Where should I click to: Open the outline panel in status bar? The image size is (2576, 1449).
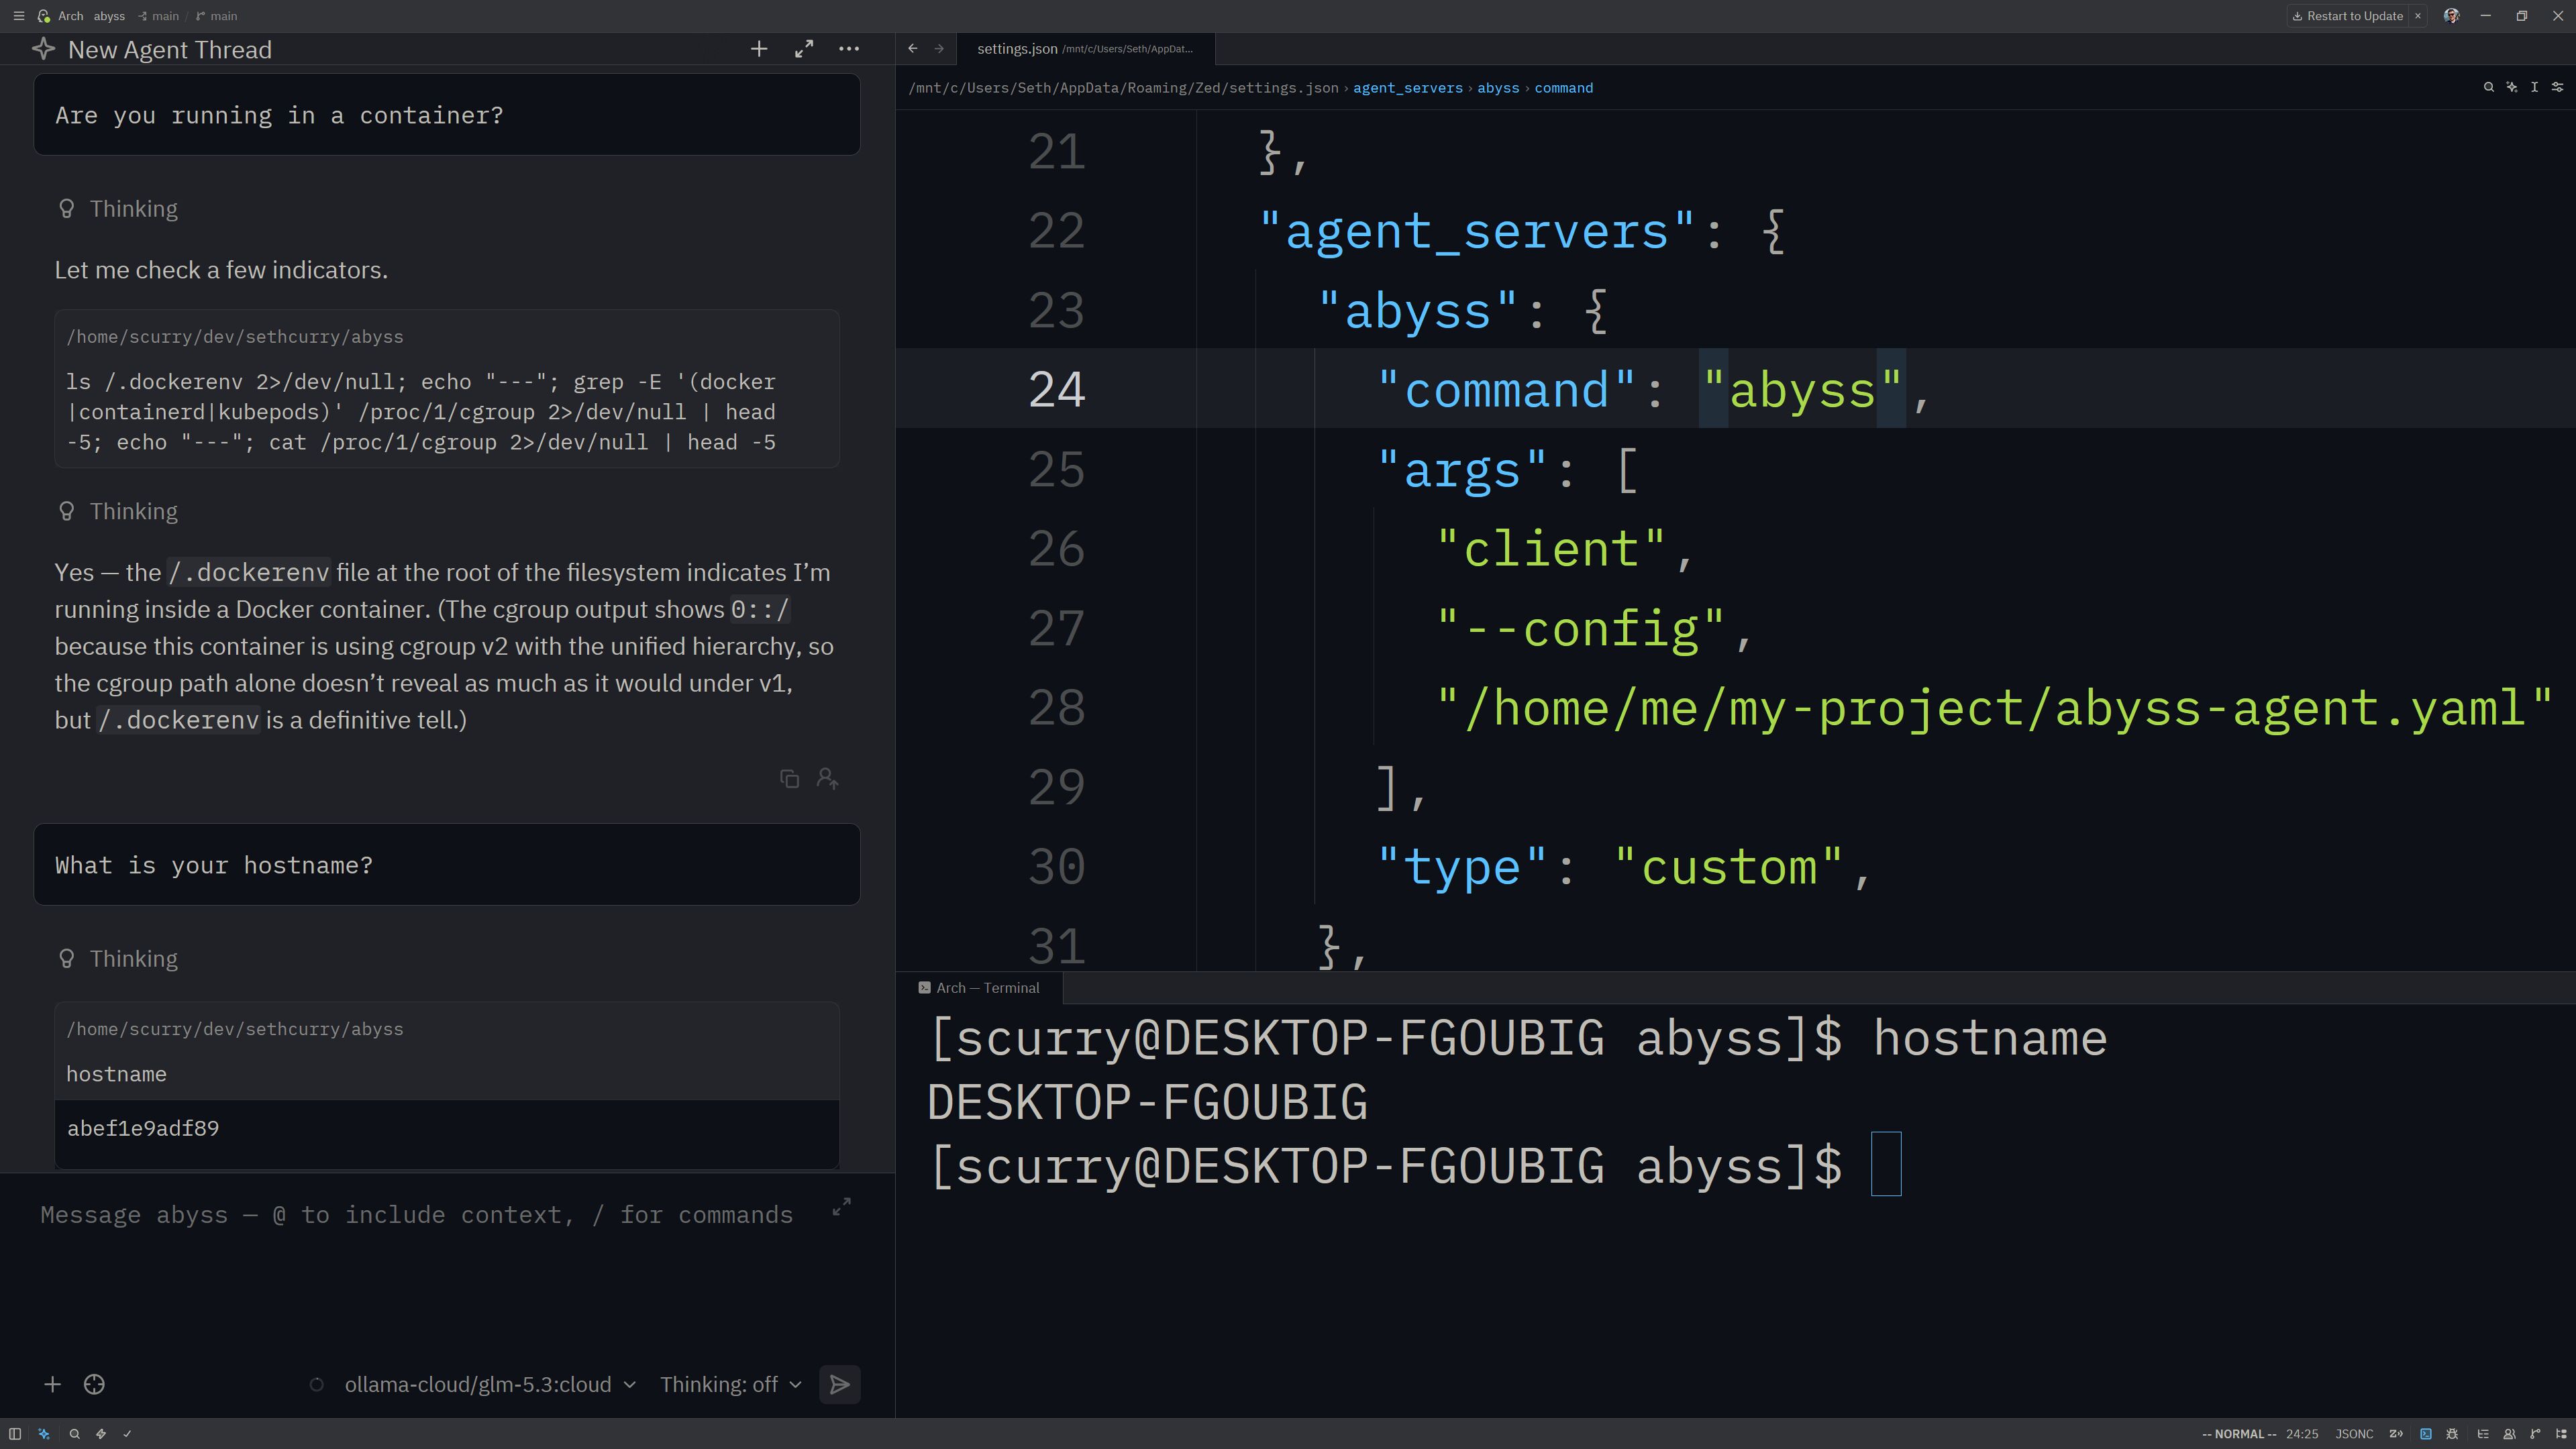(2483, 1433)
